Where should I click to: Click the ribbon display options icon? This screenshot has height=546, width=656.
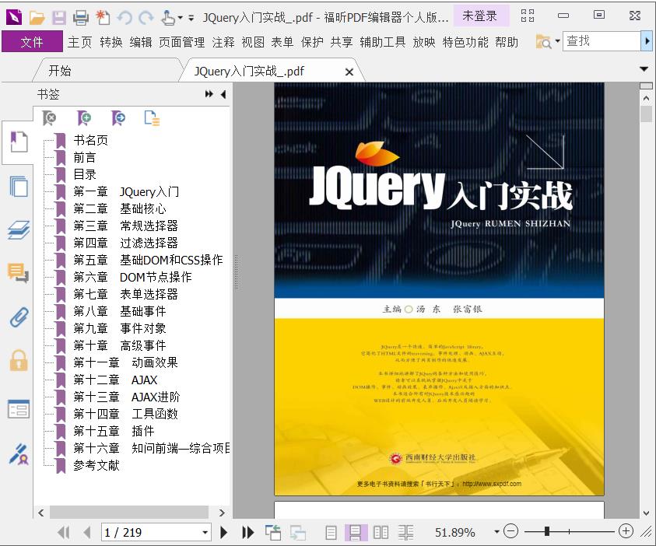[x=528, y=16]
